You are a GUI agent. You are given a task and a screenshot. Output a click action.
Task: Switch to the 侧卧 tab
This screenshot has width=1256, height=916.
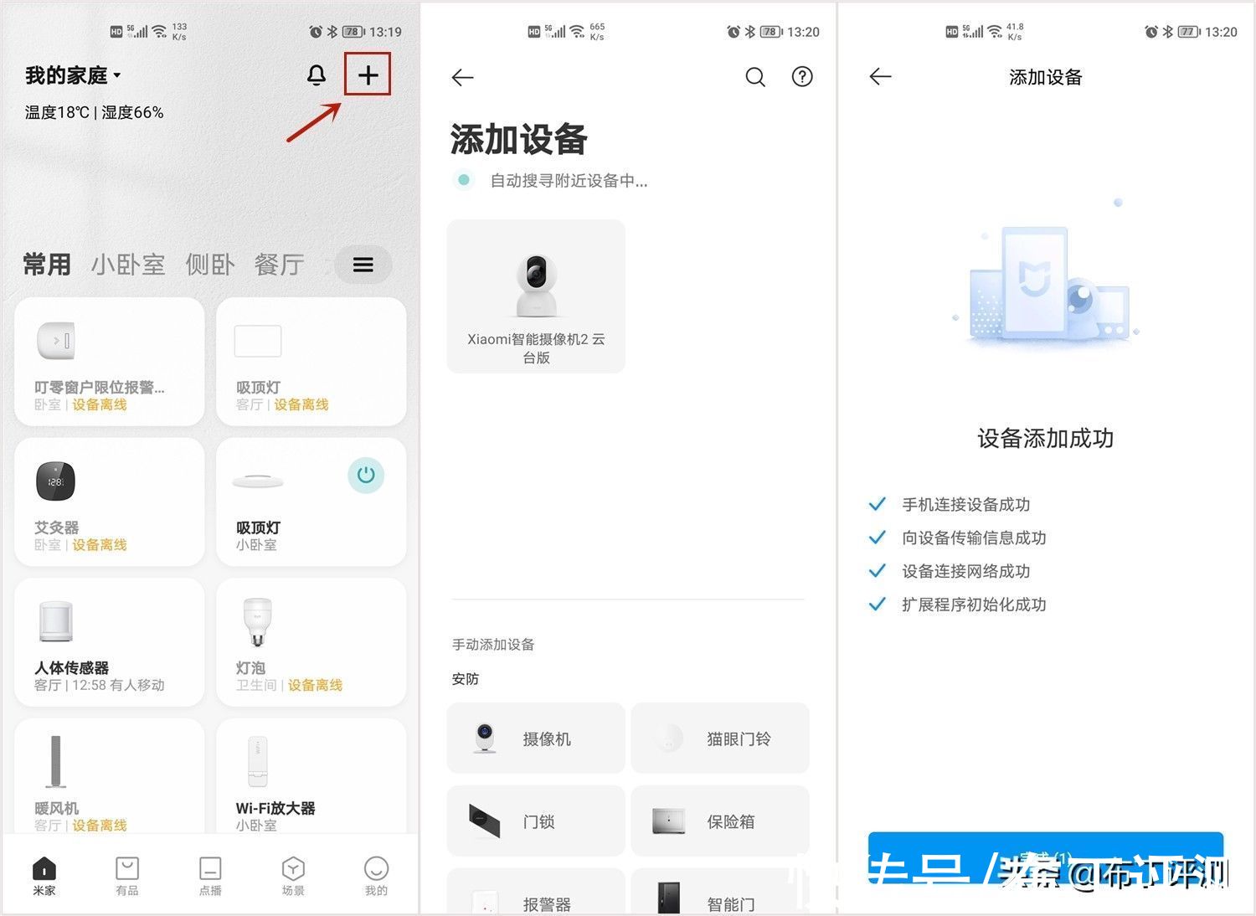209,265
